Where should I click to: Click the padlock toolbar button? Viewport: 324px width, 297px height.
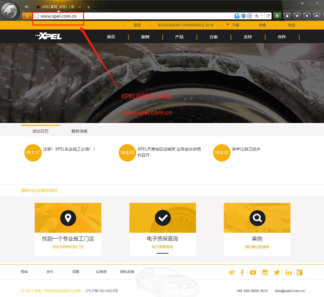tap(287, 16)
